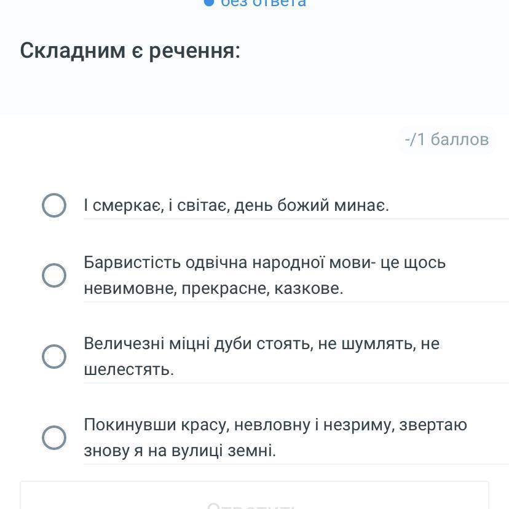Mark the radio button for "Величезні міцні дуби"
Screen dimensions: 509x509
pos(54,357)
